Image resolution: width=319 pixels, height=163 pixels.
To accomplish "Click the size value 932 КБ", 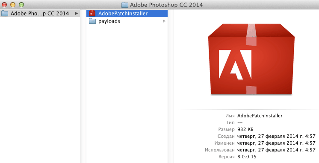I will (x=245, y=129).
